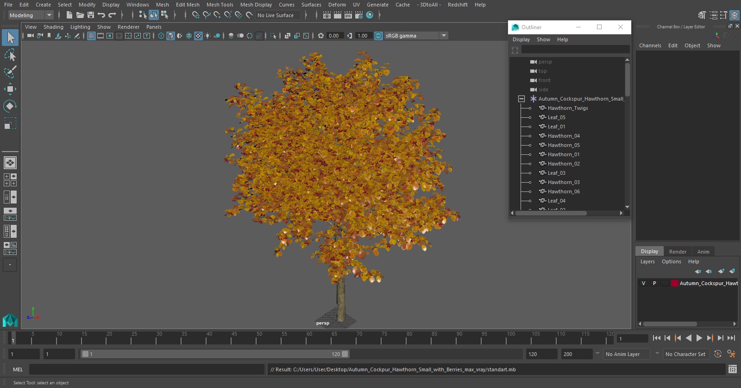Switch to single-pane layout icon
This screenshot has width=741, height=388.
[x=10, y=163]
